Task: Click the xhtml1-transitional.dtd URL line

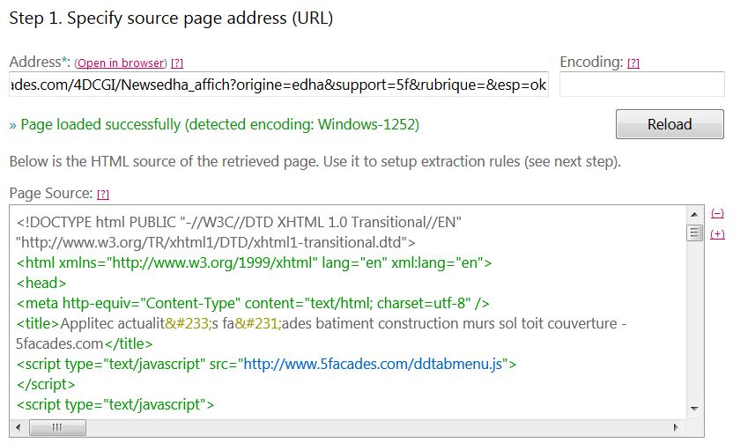Action: (x=216, y=242)
